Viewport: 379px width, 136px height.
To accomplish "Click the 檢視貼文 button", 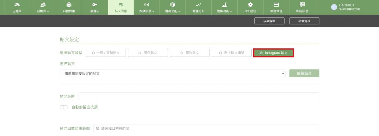I will point(304,73).
